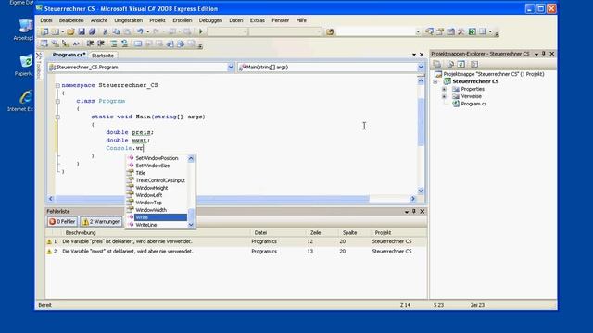Open the Datei menu
The image size is (593, 333).
point(46,20)
